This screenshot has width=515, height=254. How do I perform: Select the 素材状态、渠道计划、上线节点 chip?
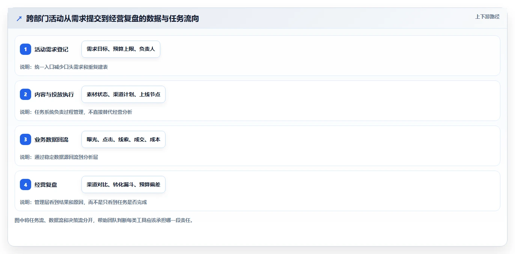(x=123, y=94)
